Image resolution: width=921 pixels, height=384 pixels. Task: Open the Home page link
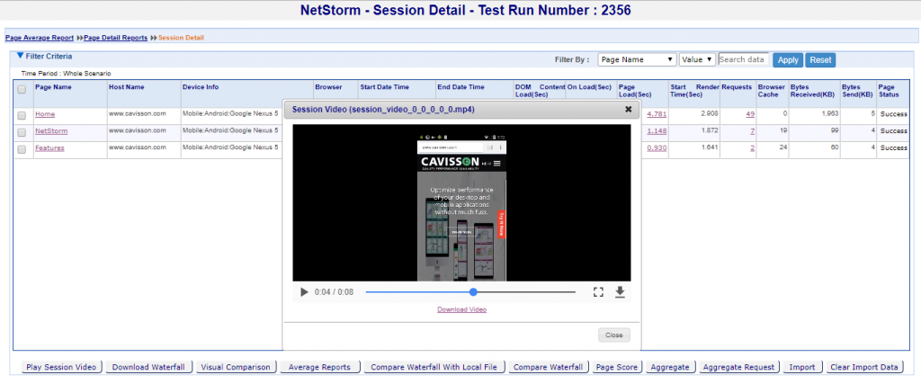click(45, 114)
